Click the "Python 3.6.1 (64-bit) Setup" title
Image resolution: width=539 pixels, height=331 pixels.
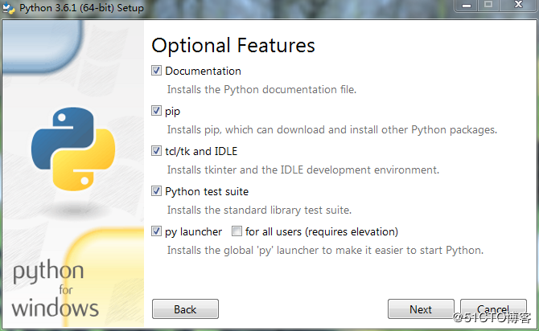81,8
